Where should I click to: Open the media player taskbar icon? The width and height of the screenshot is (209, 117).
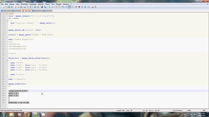[x=20, y=114]
